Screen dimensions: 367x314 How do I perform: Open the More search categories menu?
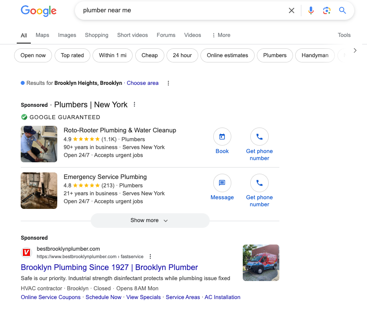(x=221, y=35)
